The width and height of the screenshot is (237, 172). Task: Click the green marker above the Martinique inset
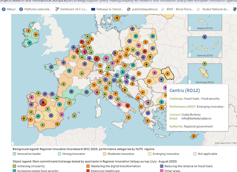(204, 63)
